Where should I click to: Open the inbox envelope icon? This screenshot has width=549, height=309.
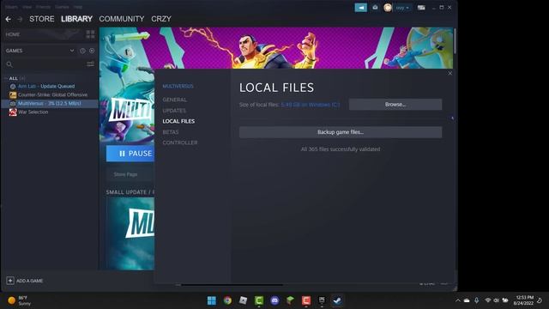tap(375, 8)
